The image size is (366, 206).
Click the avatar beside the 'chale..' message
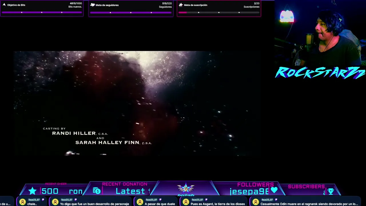pos(22,202)
